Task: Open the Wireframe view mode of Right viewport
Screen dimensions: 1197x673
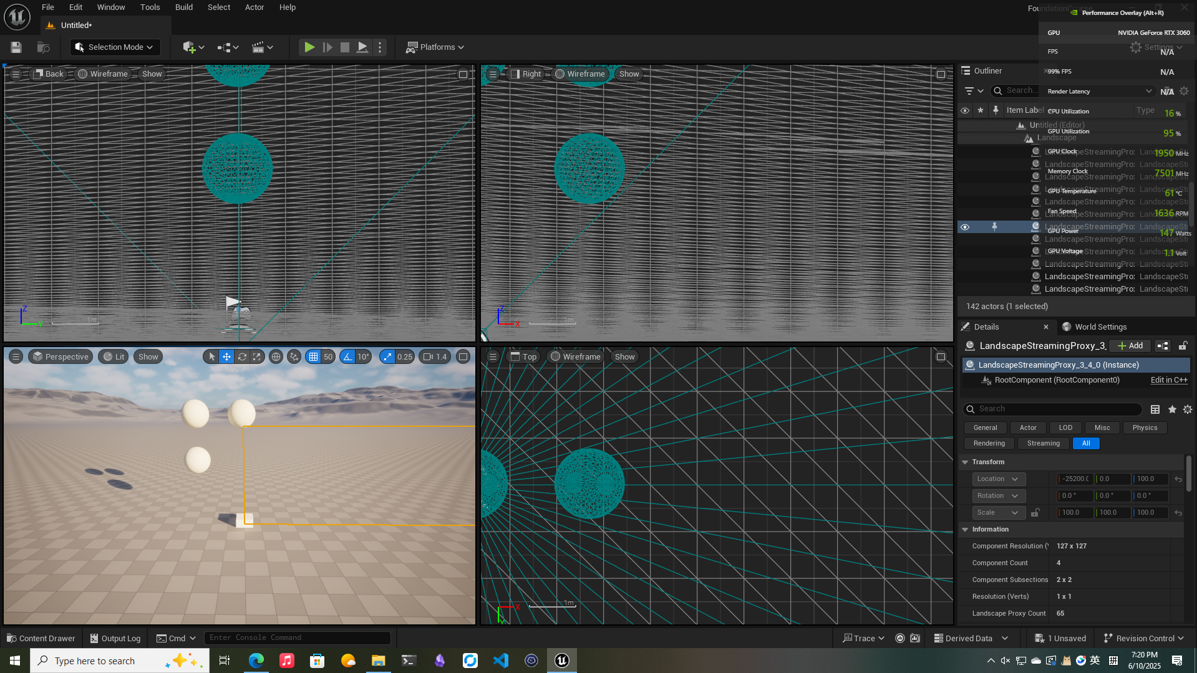Action: click(579, 74)
